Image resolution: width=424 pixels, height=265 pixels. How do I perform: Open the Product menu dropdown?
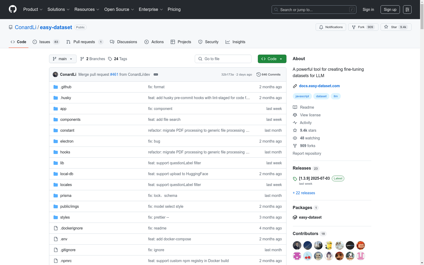pos(33,10)
